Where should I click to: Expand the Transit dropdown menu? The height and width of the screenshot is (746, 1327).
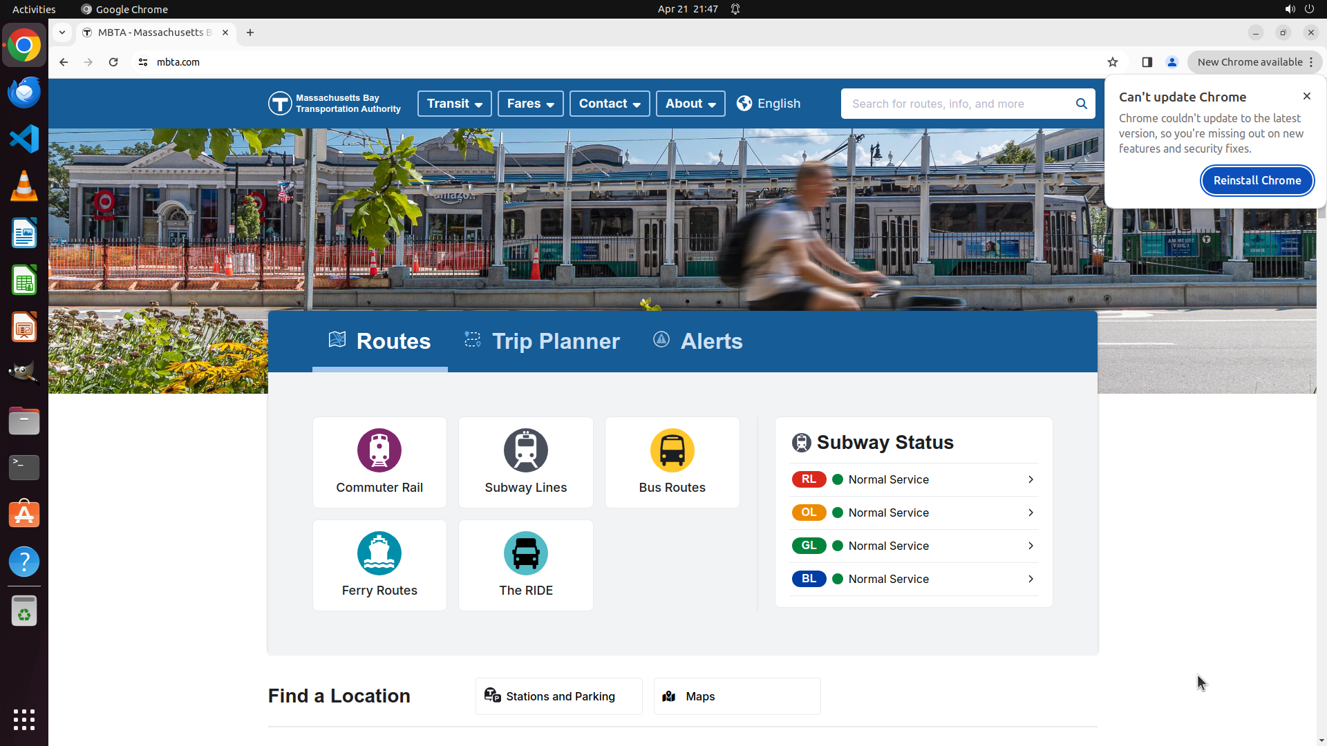[x=454, y=104]
